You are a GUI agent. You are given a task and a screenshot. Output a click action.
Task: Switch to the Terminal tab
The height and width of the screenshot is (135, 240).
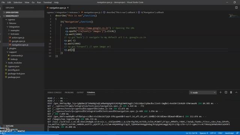click(x=91, y=93)
